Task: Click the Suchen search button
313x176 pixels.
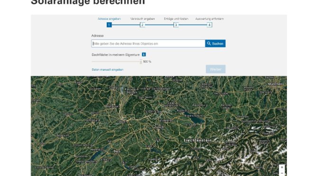Action: point(215,44)
